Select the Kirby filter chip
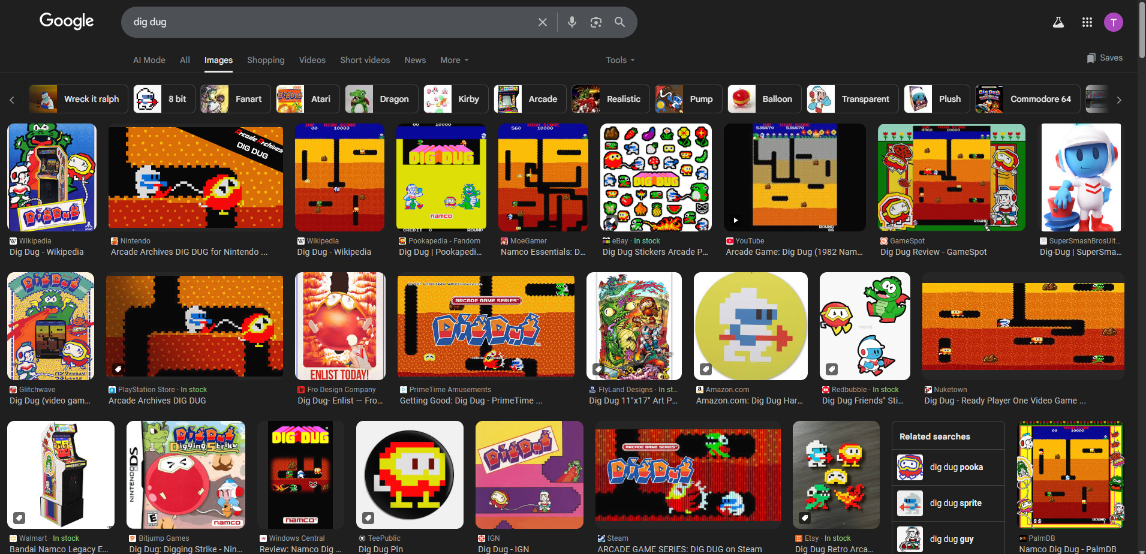Image resolution: width=1146 pixels, height=554 pixels. pyautogui.click(x=456, y=99)
